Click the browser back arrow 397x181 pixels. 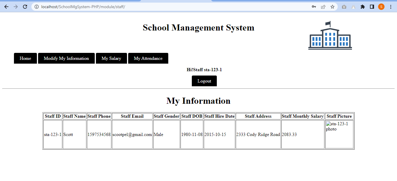pos(6,6)
